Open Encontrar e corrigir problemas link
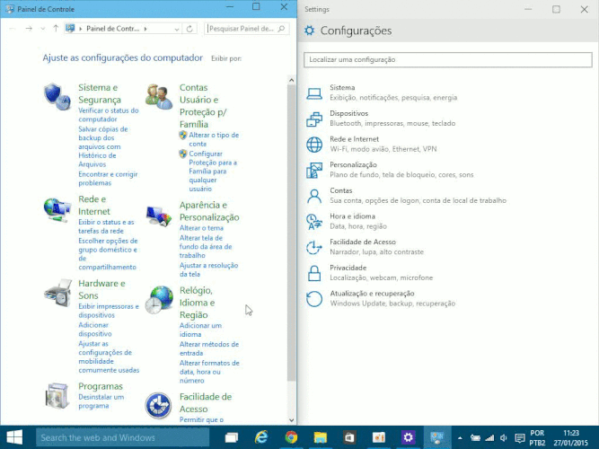 [108, 179]
